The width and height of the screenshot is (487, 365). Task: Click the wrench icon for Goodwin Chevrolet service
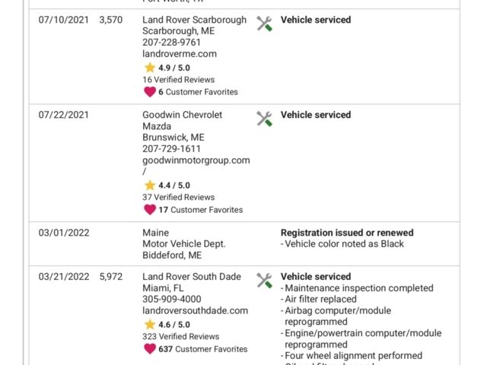click(x=264, y=119)
